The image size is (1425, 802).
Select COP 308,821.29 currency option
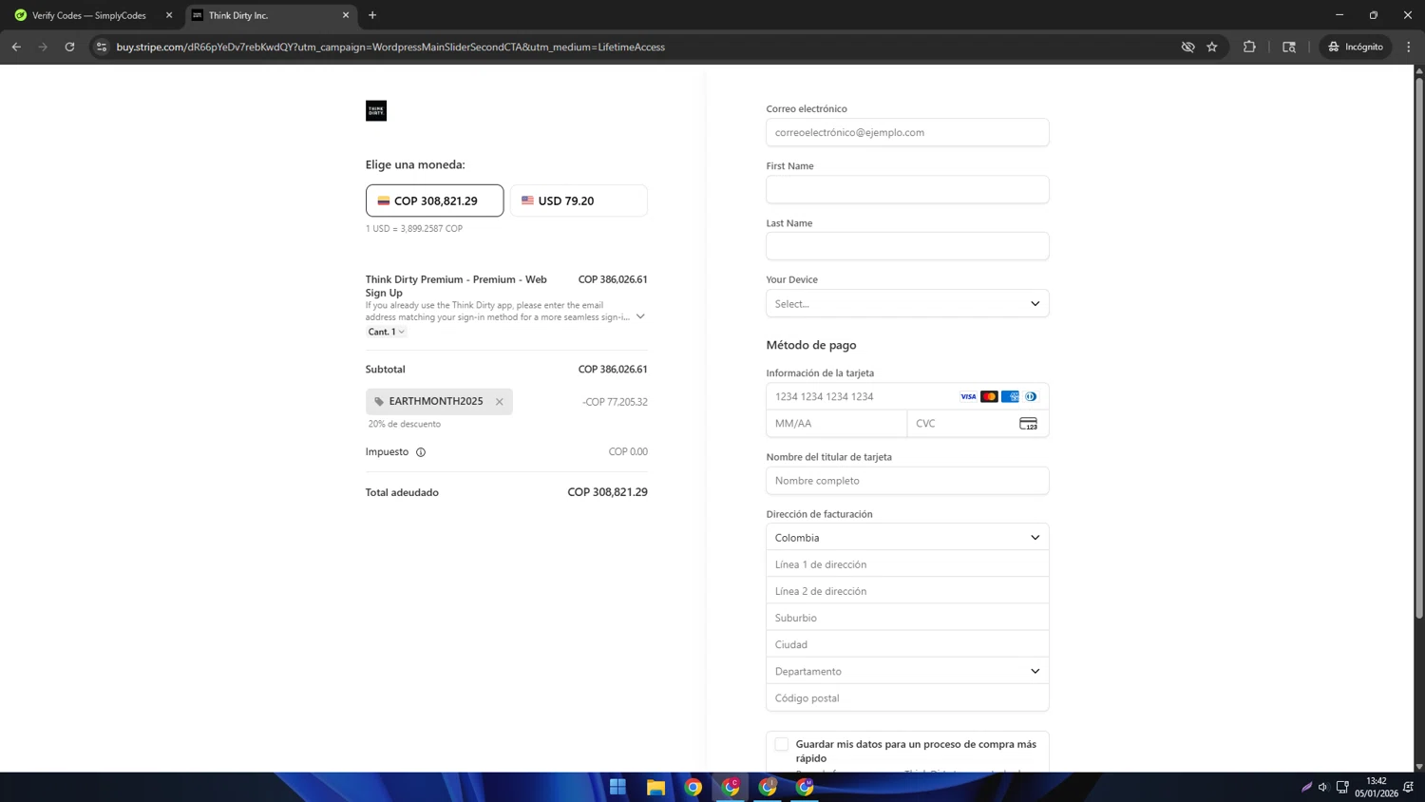coord(434,200)
